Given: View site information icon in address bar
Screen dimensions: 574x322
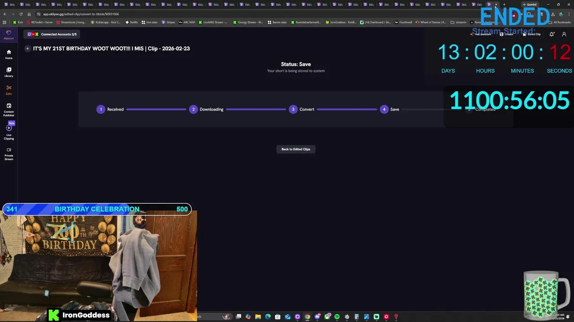Looking at the screenshot, I should pyautogui.click(x=39, y=14).
